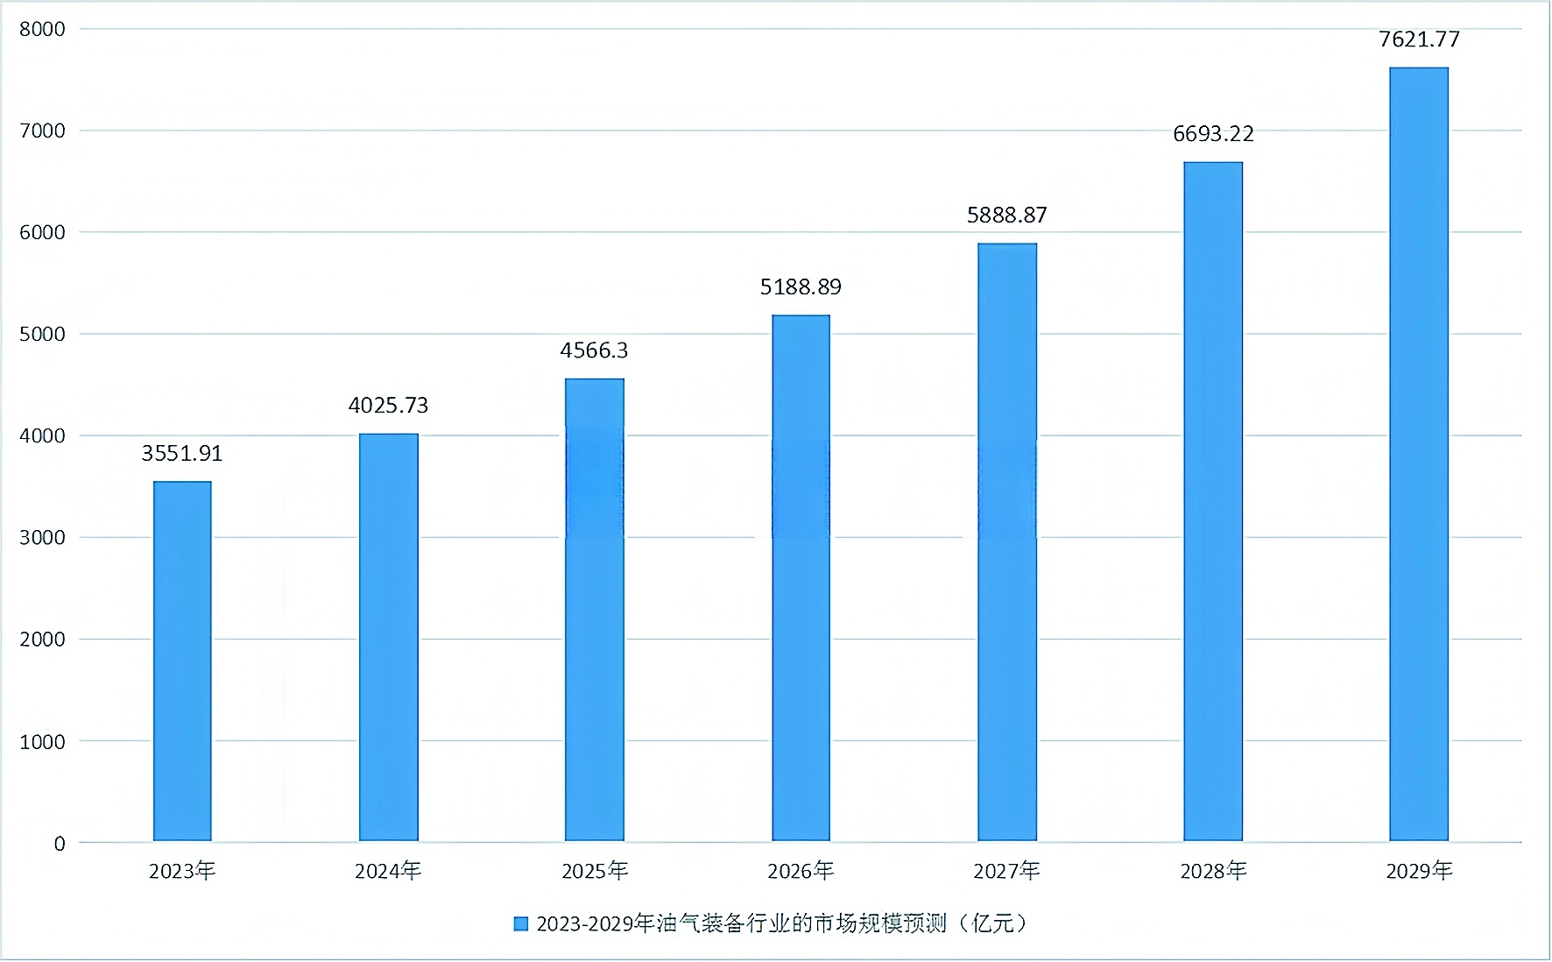Select the 2027年 bar
The image size is (1552, 962).
coord(1007,542)
